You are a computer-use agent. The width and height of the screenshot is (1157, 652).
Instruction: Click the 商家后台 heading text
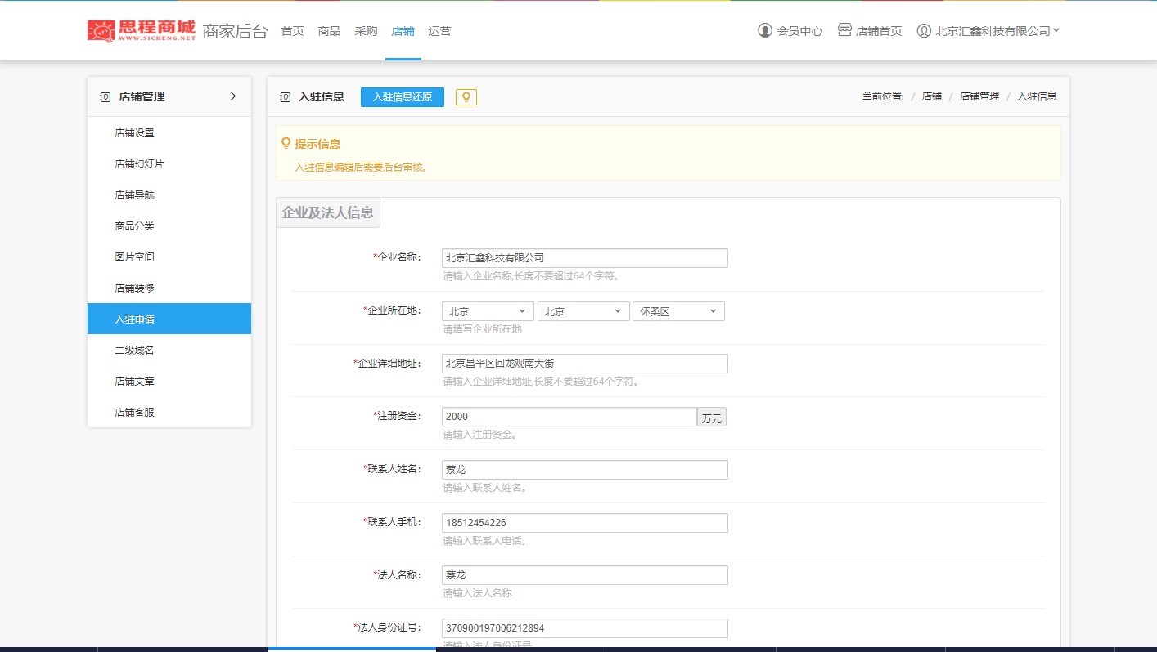[236, 31]
